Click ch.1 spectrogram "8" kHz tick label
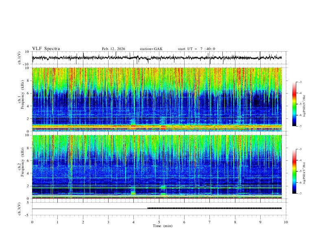The height and width of the screenshot is (249, 322). pyautogui.click(x=28, y=81)
